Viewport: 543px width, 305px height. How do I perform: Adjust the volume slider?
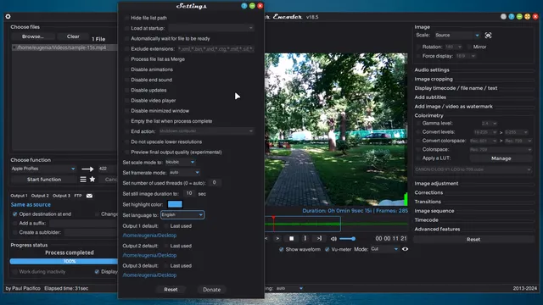(347, 239)
